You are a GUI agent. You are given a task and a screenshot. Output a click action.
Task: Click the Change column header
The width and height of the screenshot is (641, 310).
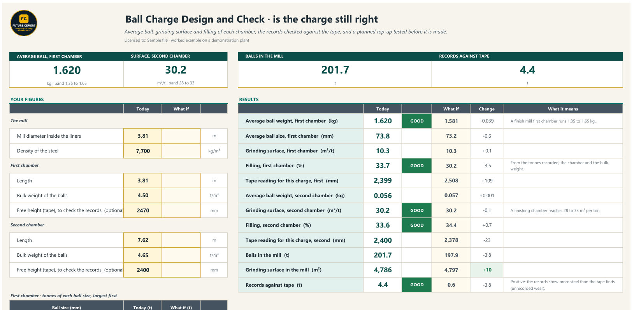tap(486, 109)
